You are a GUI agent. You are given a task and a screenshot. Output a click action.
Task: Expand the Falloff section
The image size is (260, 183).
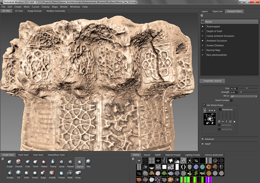pyautogui.click(x=202, y=144)
